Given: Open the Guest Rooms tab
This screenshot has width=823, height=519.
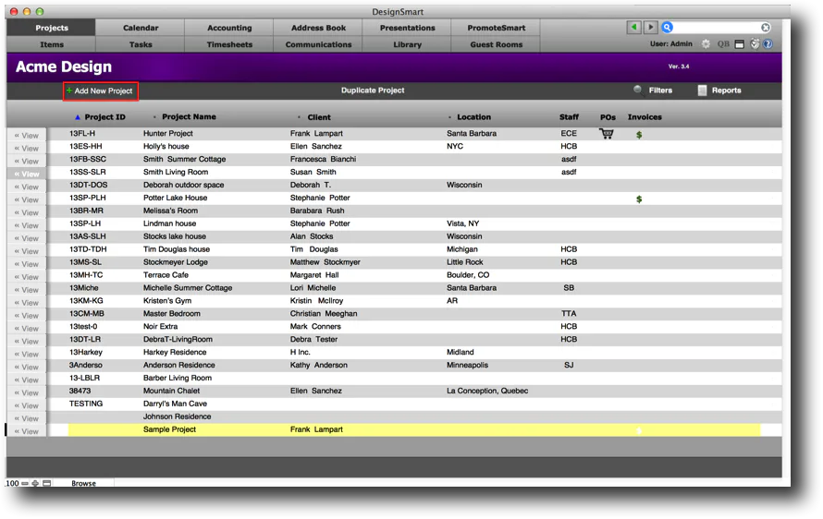Looking at the screenshot, I should click(x=497, y=44).
